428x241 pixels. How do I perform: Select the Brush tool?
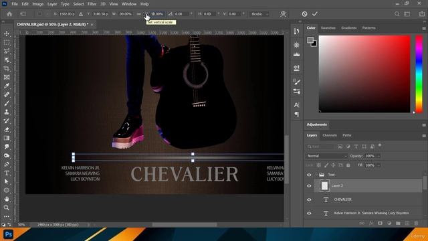pyautogui.click(x=7, y=103)
